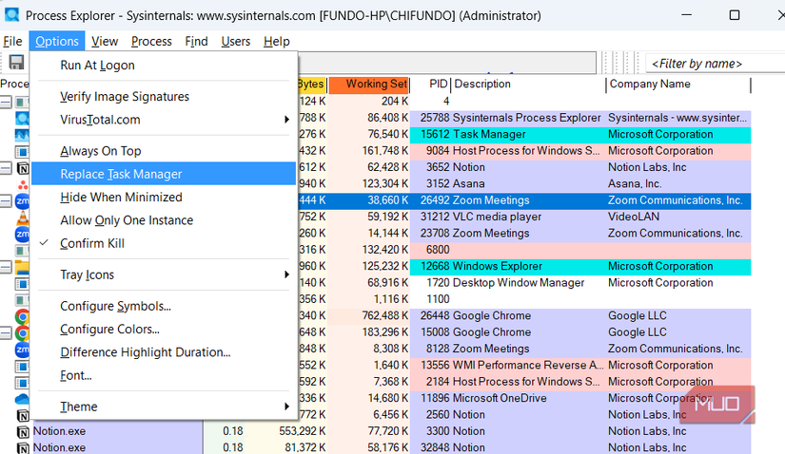Collapse the Zoom Meetings PID 26492 tree node

[6, 201]
